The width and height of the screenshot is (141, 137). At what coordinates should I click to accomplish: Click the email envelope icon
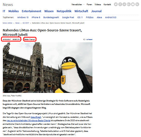tap(133, 4)
